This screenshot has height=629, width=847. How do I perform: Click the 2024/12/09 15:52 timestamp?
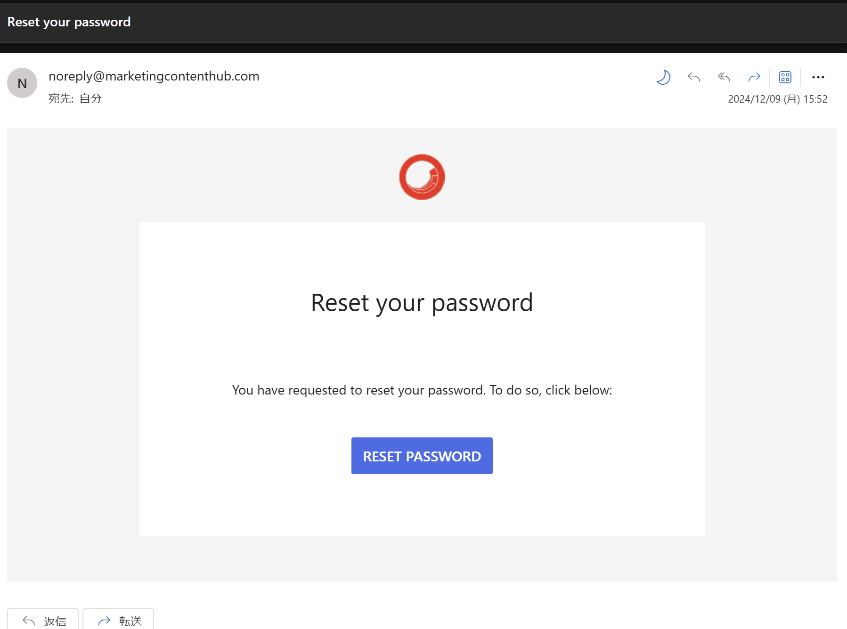coord(777,99)
